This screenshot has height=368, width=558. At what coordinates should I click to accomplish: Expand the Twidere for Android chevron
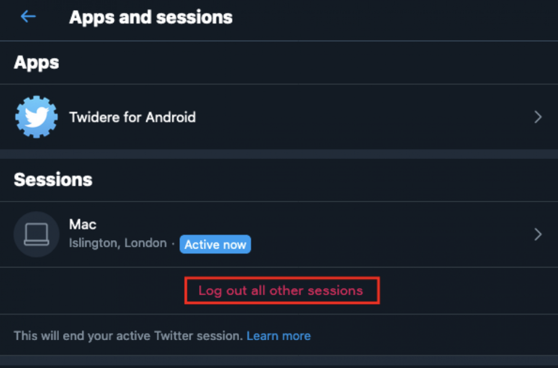pyautogui.click(x=538, y=117)
